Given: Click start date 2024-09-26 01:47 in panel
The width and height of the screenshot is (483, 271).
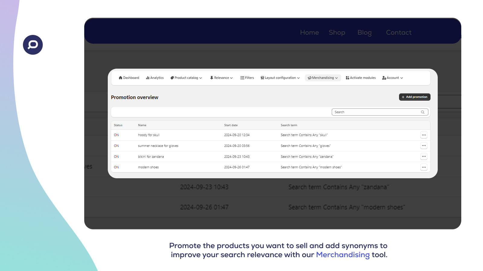Looking at the screenshot, I should pyautogui.click(x=237, y=167).
